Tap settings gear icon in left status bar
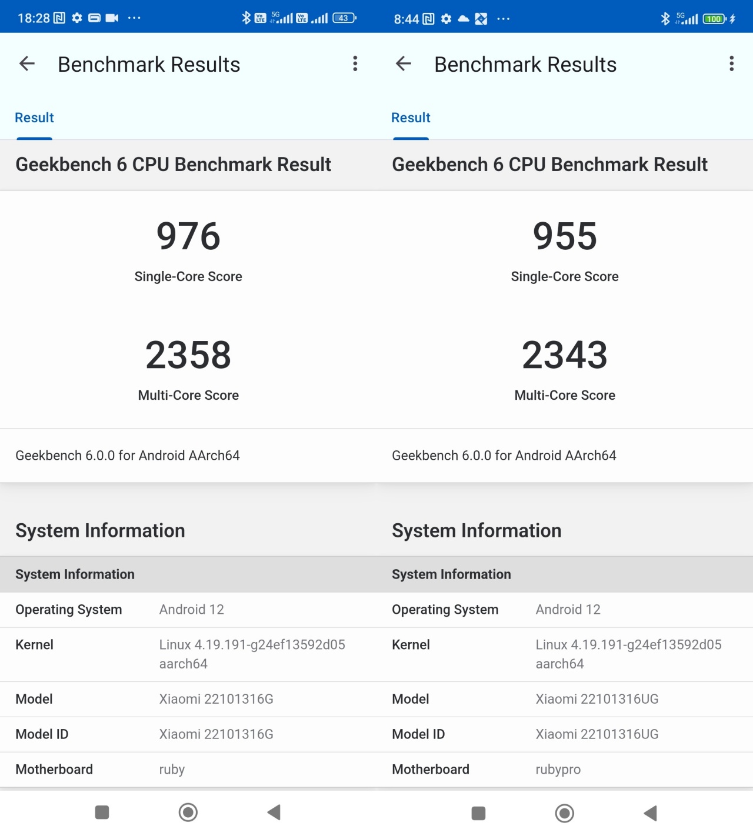 coord(77,18)
